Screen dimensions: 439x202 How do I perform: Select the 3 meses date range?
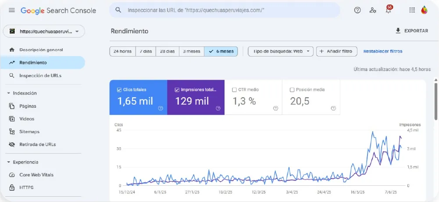click(x=192, y=51)
